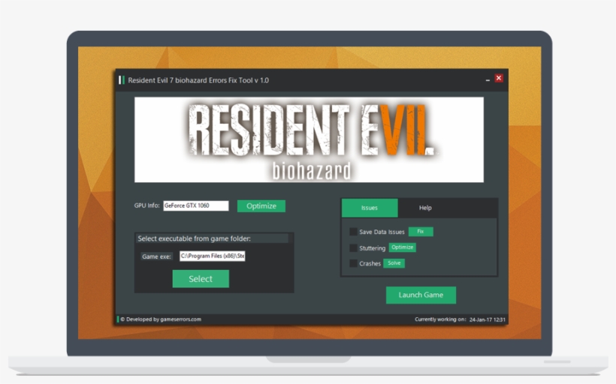Click the 'Game exe:' label
Image resolution: width=616 pixels, height=384 pixels.
pyautogui.click(x=156, y=256)
